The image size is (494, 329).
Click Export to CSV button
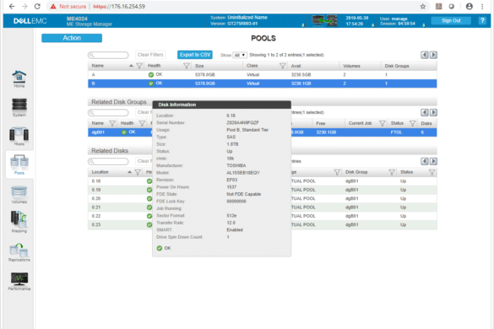(x=195, y=55)
